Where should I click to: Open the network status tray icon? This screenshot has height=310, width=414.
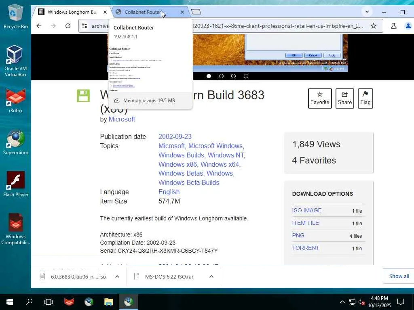click(x=352, y=302)
